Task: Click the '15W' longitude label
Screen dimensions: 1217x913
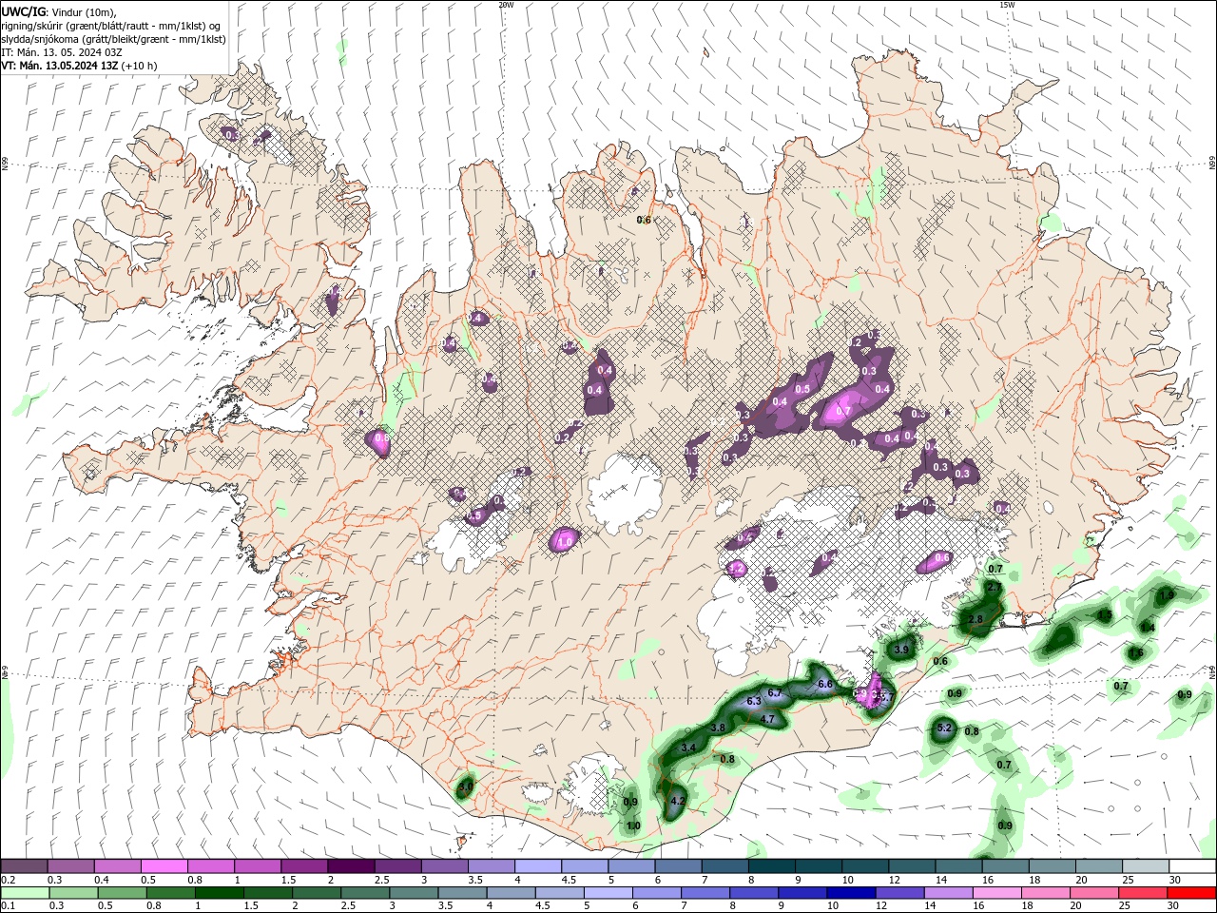Action: tap(1007, 5)
